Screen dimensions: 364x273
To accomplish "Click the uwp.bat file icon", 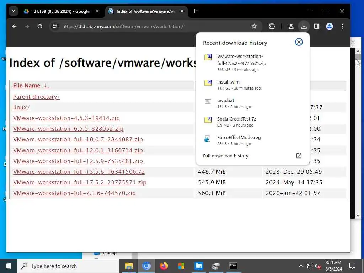I will tap(208, 101).
